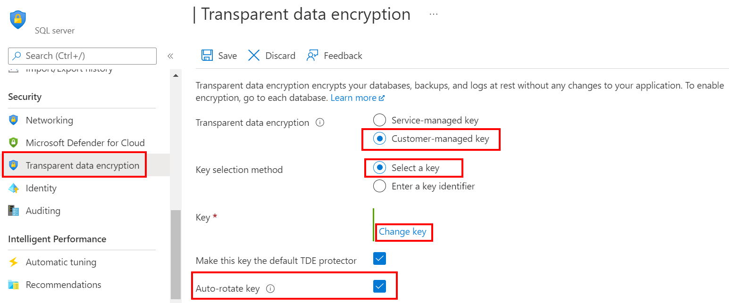Uncheck Make this key the default TDE protector
This screenshot has height=303, width=729.
coord(379,259)
